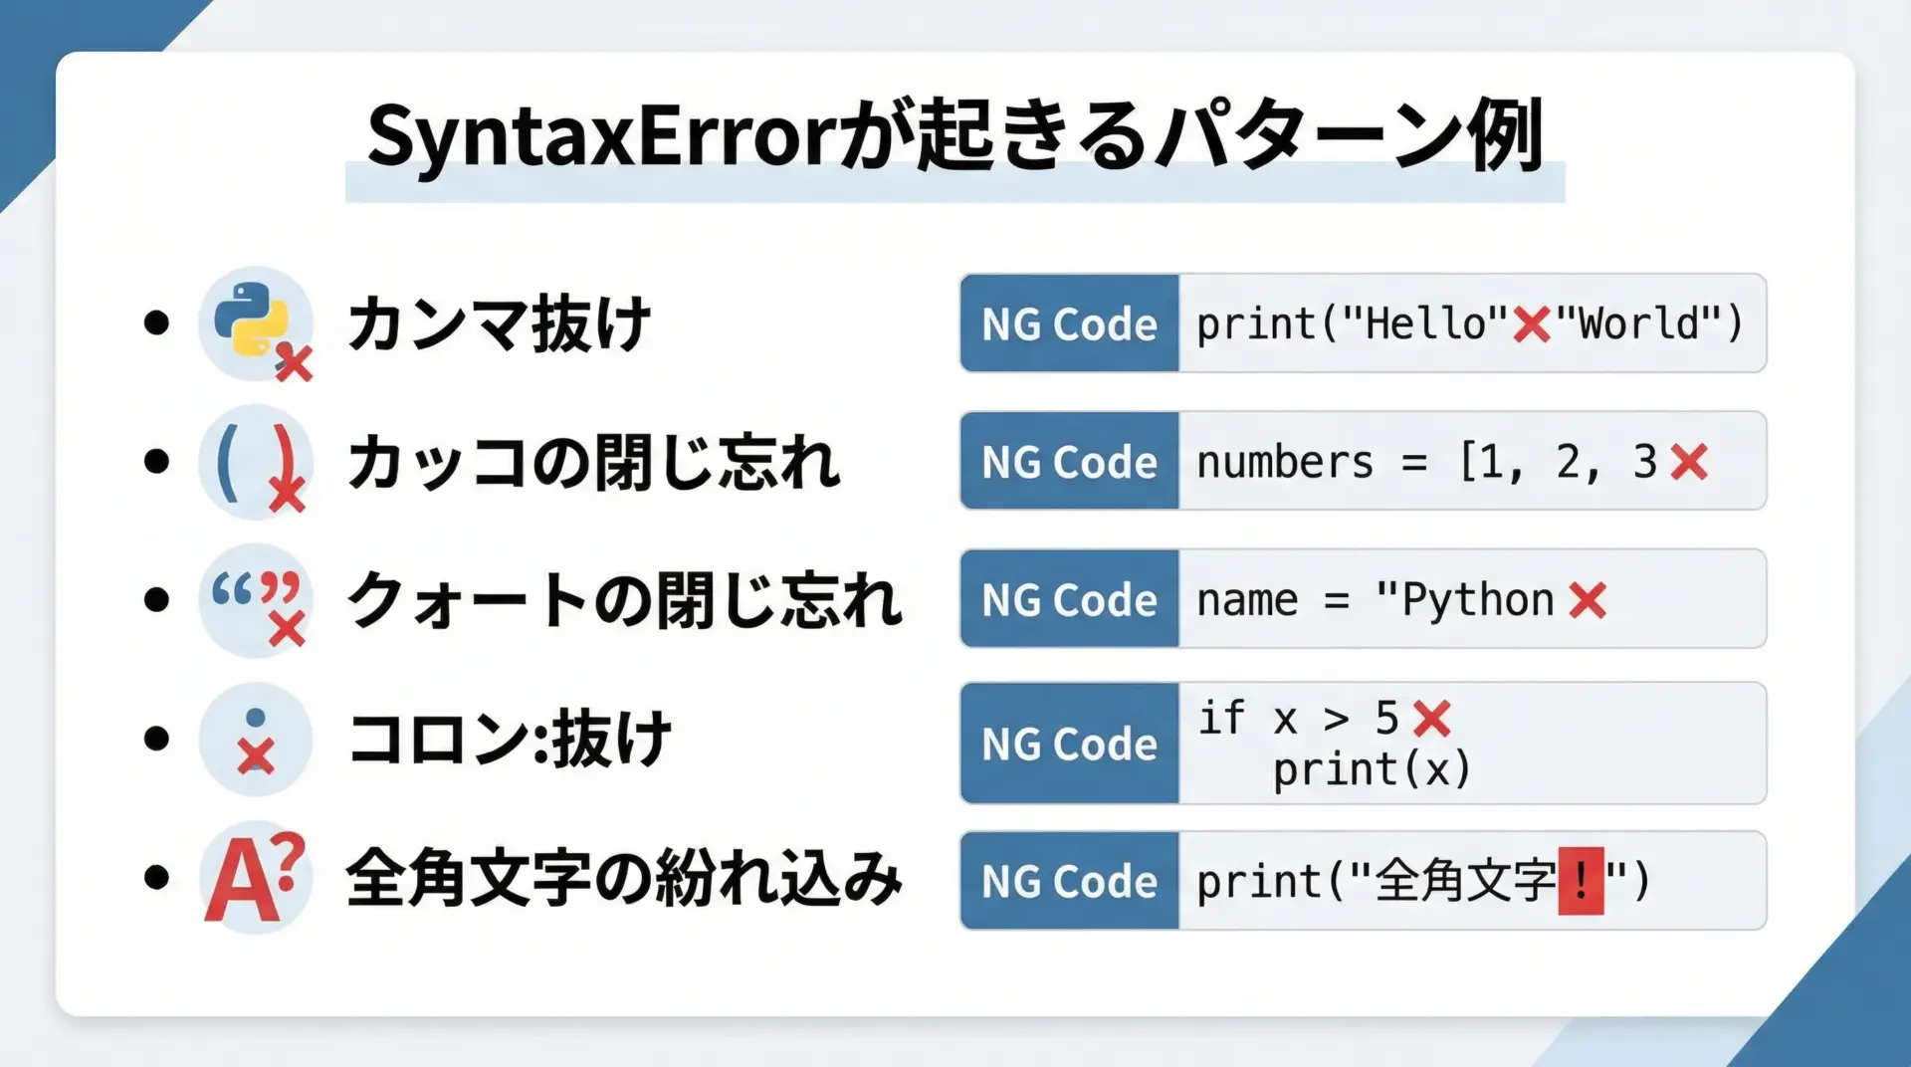Viewport: 1911px width, 1067px height.
Task: Select the 全角文字の紛れ込み label
Action: tap(624, 879)
